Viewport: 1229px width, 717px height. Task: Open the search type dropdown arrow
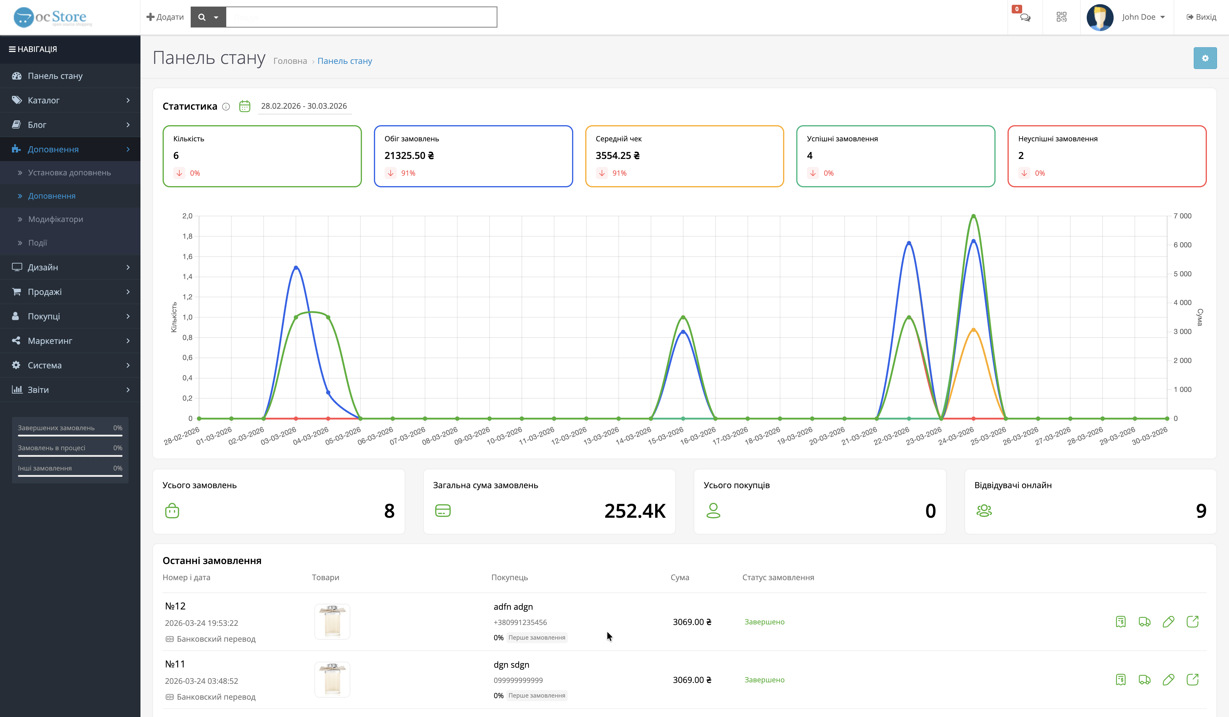(215, 18)
